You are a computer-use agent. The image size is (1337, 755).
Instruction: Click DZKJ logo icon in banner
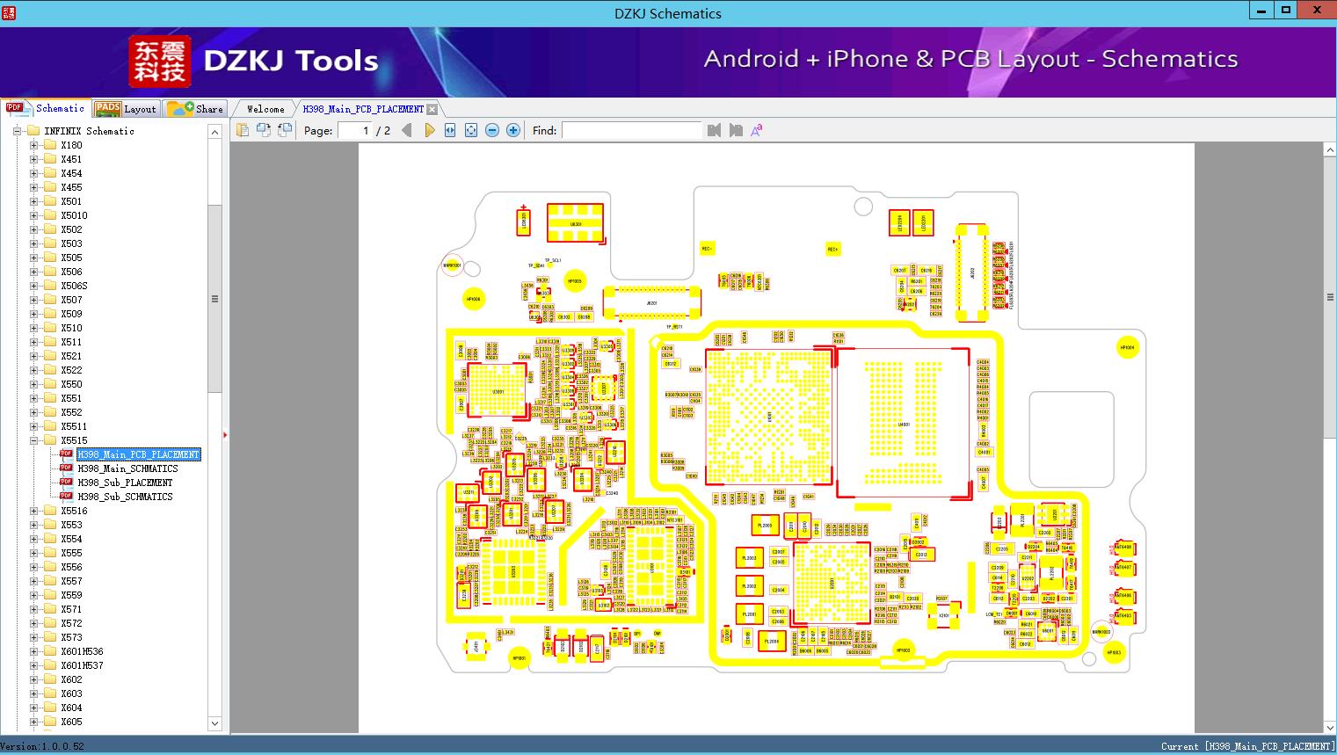160,62
